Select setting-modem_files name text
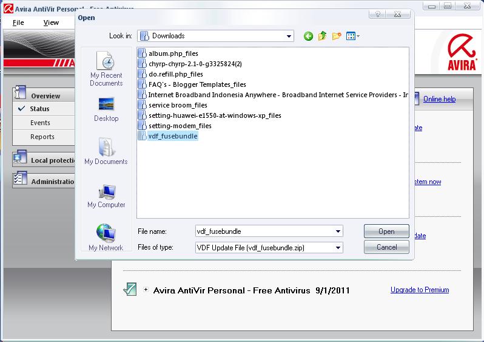Viewport: 484px width, 342px height. click(180, 126)
